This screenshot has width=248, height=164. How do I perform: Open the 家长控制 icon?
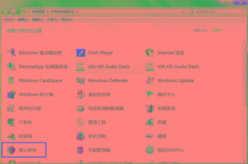(x=81, y=136)
